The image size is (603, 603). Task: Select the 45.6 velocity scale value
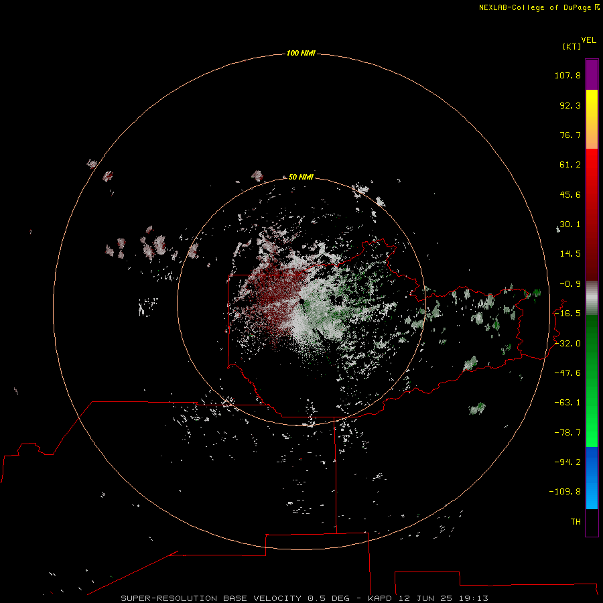pos(570,194)
